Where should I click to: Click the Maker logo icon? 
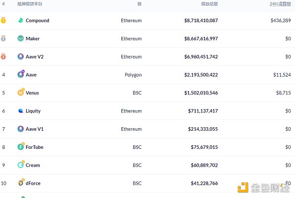tap(21, 39)
